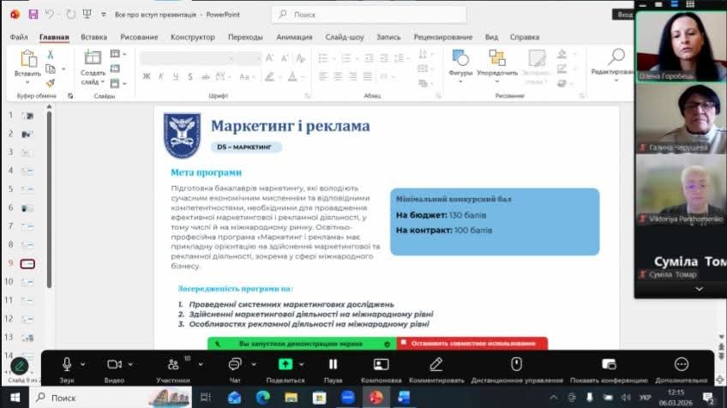727x408 pixels.
Task: Mute microphone with the Звук button
Action: pyautogui.click(x=67, y=364)
